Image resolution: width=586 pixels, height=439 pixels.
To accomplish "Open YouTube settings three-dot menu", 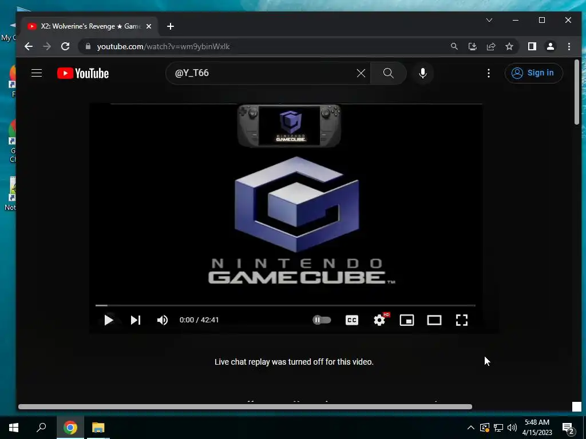I will (489, 73).
